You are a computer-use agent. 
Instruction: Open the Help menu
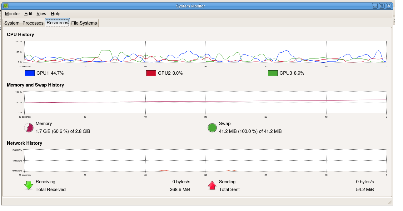point(56,14)
